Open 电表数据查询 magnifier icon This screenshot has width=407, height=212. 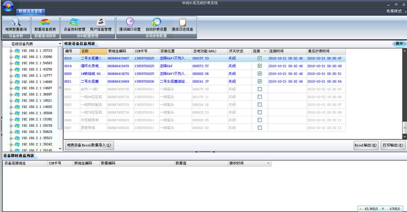tap(16, 22)
